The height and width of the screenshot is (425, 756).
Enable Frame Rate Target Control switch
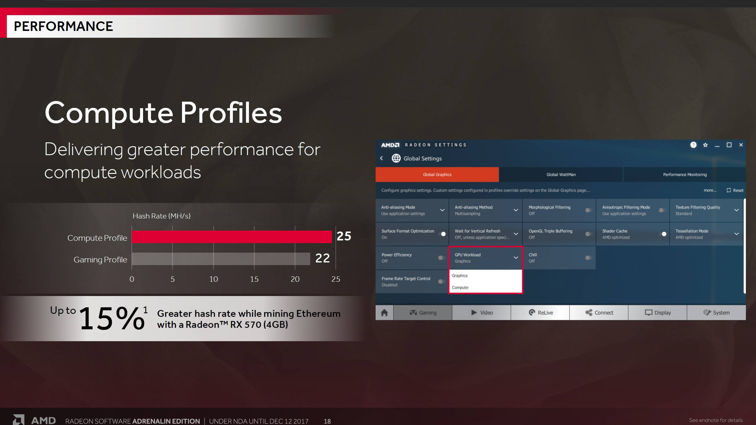441,281
